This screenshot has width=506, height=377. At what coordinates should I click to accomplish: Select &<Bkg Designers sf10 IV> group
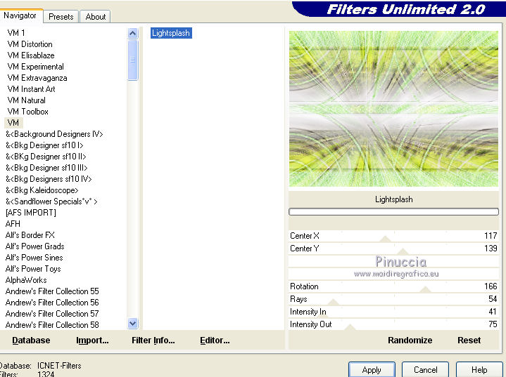(49, 179)
